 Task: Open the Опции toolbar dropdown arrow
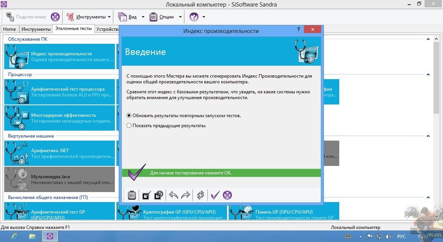pos(180,17)
